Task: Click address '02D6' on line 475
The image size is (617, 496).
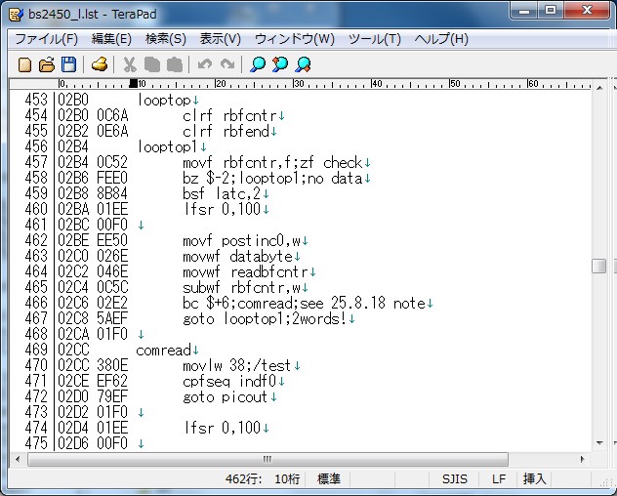Action: 73,443
